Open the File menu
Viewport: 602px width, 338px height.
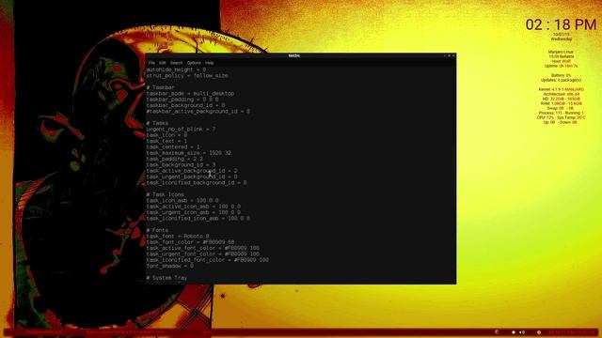[x=151, y=63]
